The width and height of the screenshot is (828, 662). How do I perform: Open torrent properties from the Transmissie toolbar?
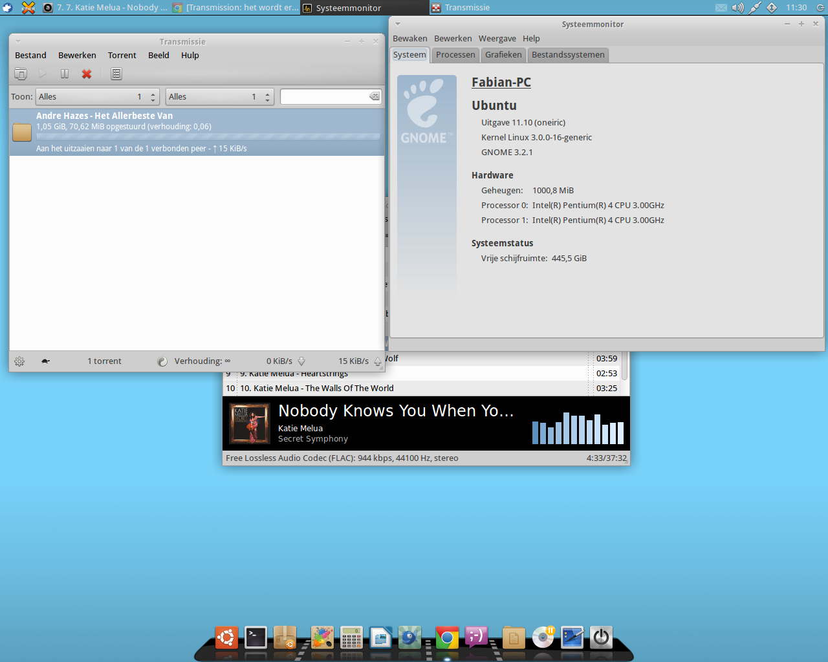click(x=116, y=74)
